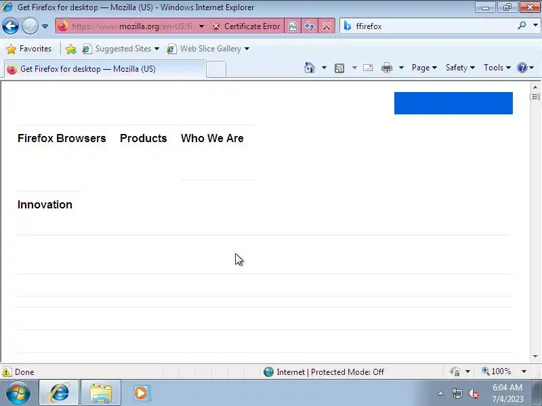Screen dimensions: 542x406
Task: Open the recent pages dropdown arrow
Action: coord(45,26)
